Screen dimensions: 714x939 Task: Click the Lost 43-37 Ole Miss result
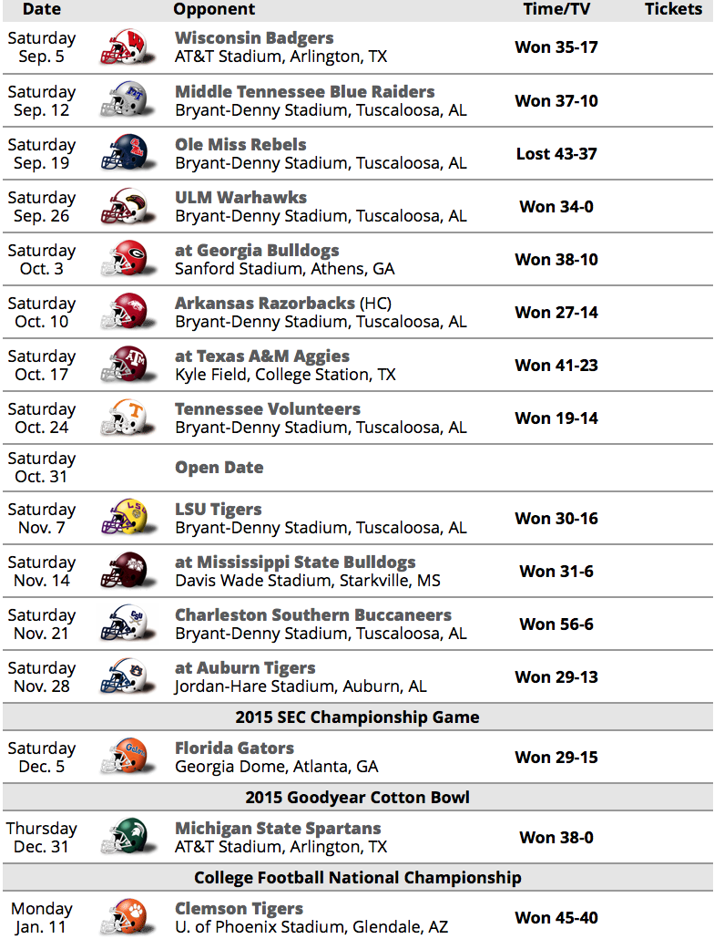point(556,154)
